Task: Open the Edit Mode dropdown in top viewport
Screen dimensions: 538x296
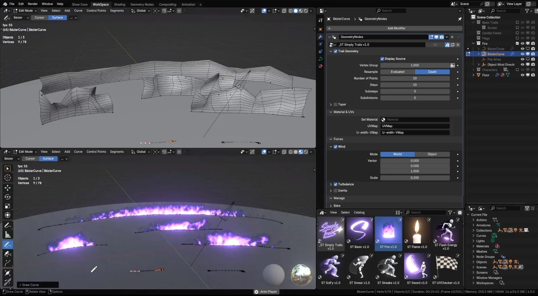Action: (25, 11)
